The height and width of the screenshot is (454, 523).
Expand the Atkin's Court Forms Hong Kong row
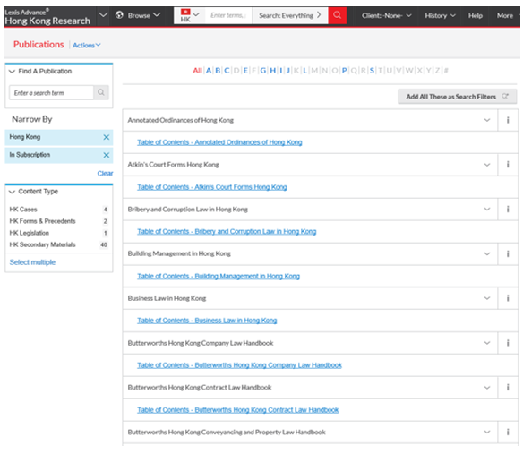click(x=487, y=165)
